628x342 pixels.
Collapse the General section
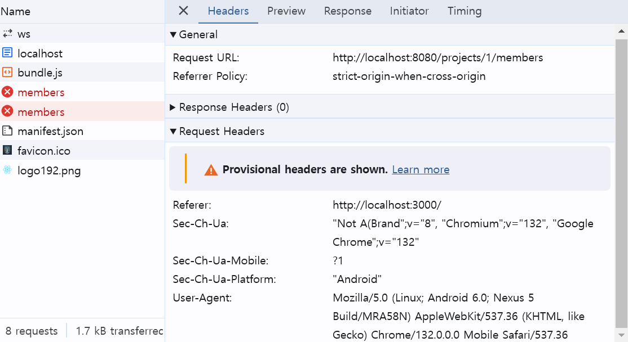[x=174, y=34]
